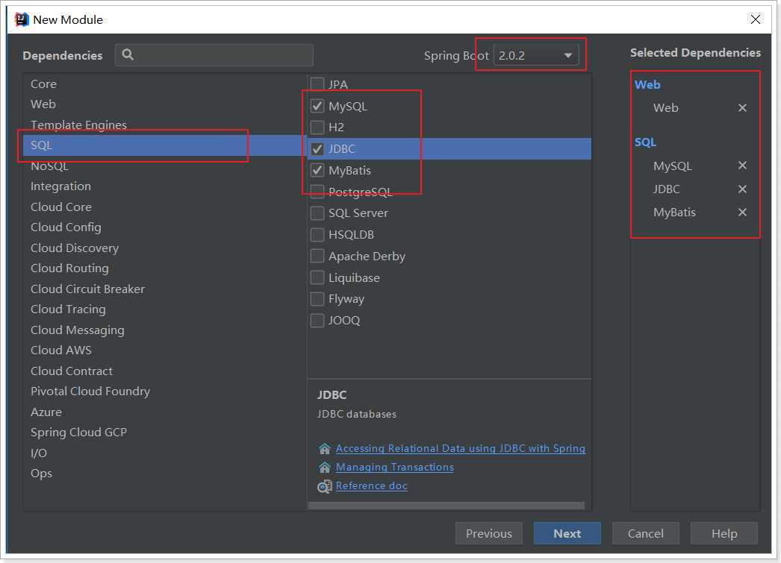Uncheck the MyBatis dependency
Viewport: 781px width, 563px height.
click(x=317, y=170)
